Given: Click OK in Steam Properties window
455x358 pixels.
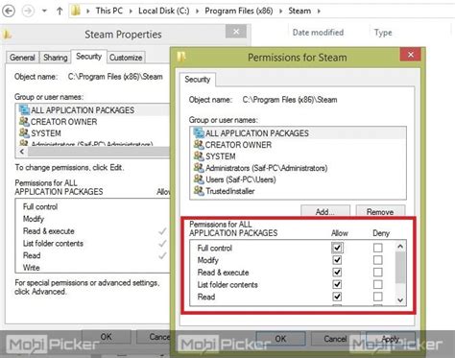Looking at the screenshot, I should coord(107,337).
